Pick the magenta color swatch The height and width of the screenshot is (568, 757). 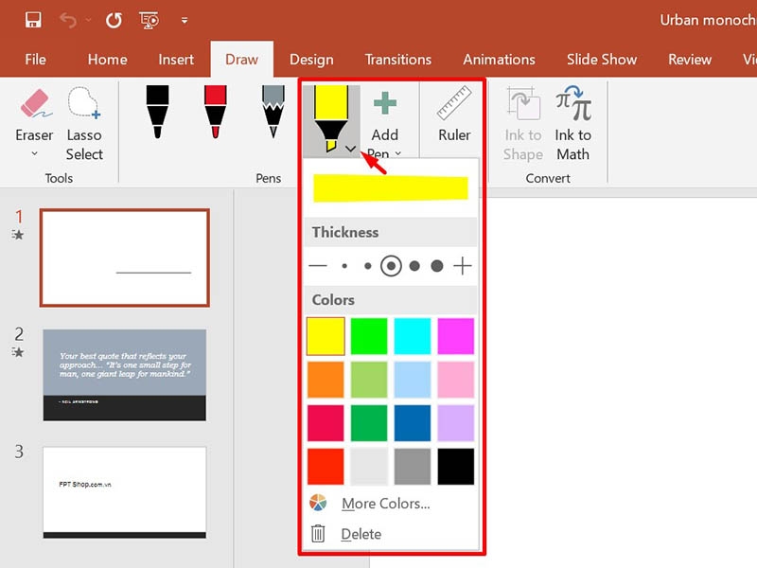pos(456,336)
